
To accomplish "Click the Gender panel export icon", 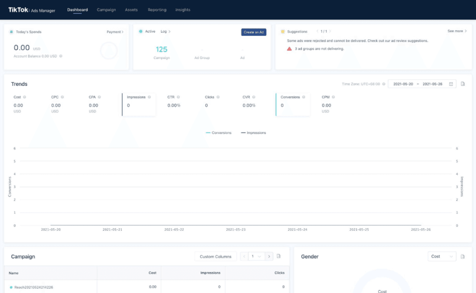I will 463,256.
